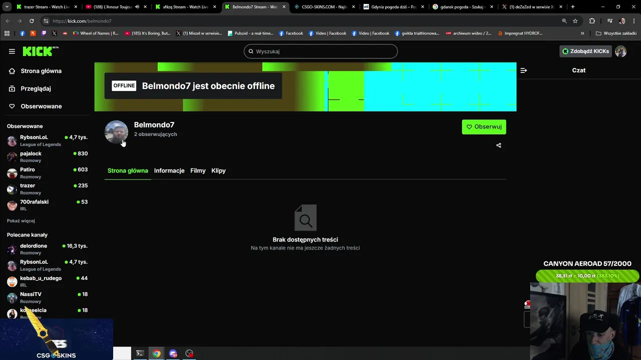This screenshot has width=641, height=360.
Task: Open the OBS icon in taskbar
Action: tap(189, 353)
